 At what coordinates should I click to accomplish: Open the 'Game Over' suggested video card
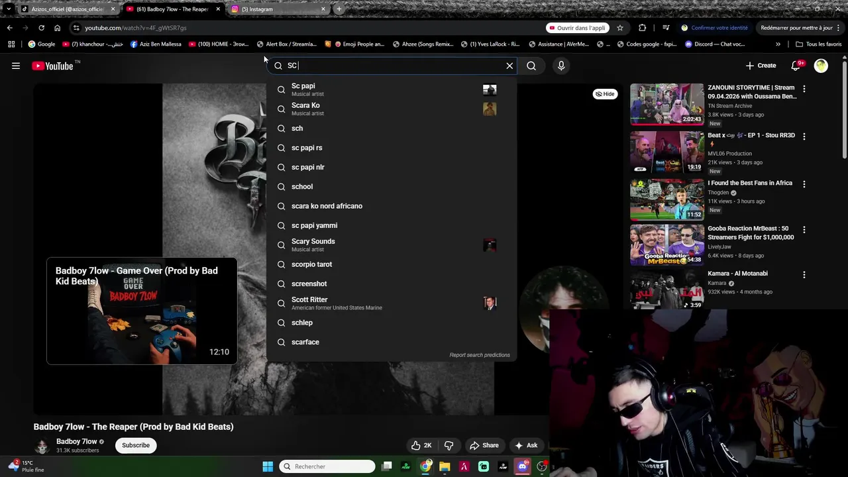(142, 311)
